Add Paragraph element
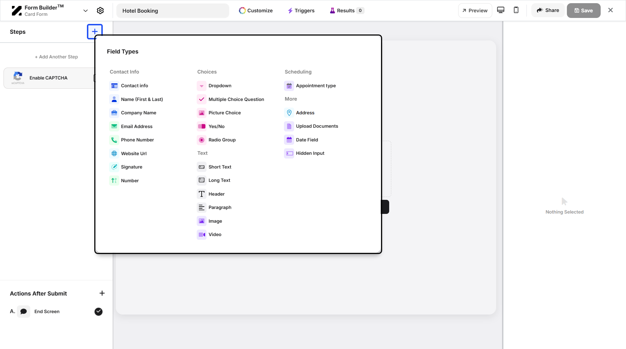This screenshot has height=349, width=626. [214, 207]
